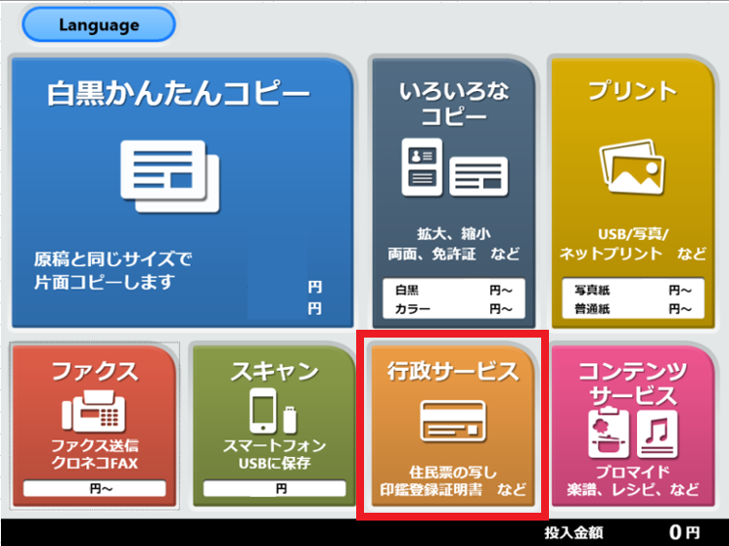Tap the ID card copy icon

point(422,166)
